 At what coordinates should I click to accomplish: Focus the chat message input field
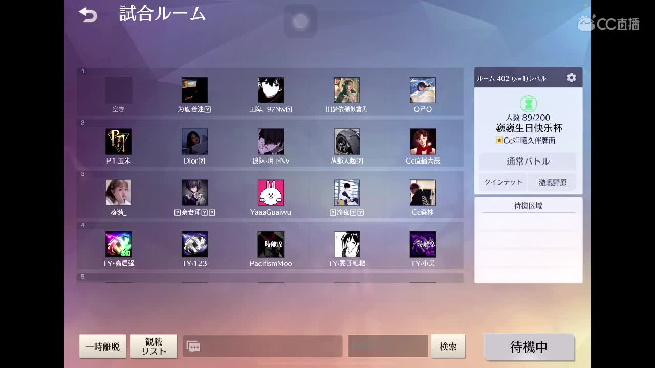click(263, 347)
